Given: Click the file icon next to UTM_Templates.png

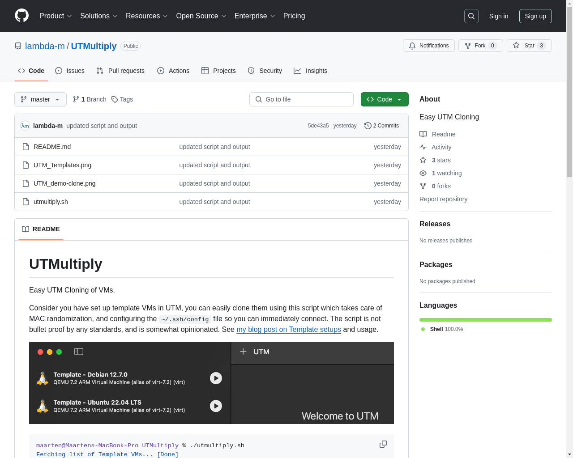Looking at the screenshot, I should 26,165.
